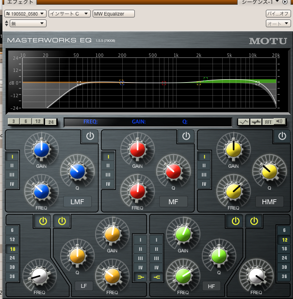The image size is (293, 299).
Task: Disable the high-cut filter power button
Action: click(x=254, y=221)
